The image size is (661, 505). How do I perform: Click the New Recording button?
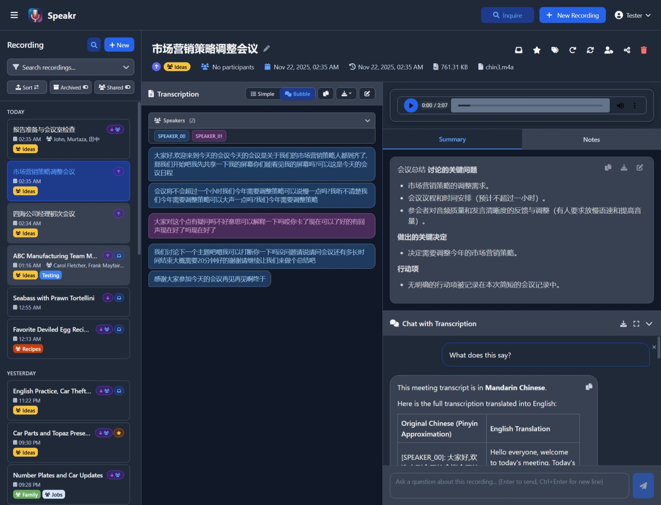pos(572,15)
